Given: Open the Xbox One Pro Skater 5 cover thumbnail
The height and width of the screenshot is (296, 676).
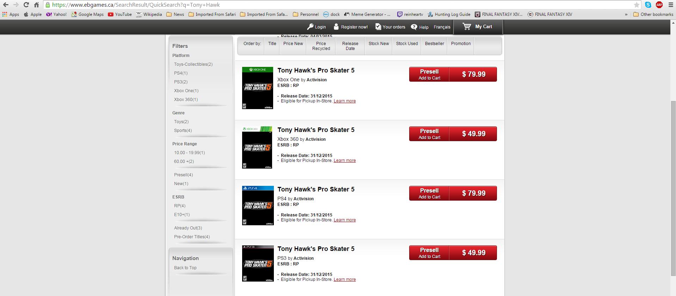Looking at the screenshot, I should [258, 88].
